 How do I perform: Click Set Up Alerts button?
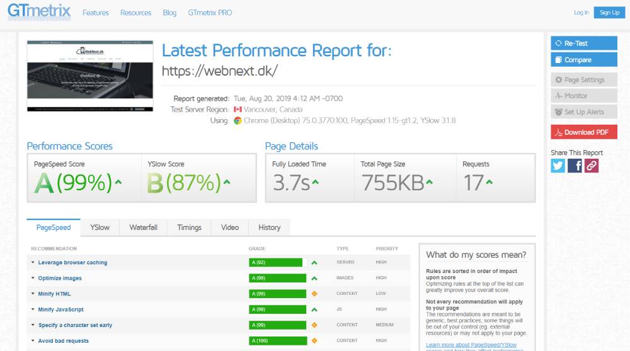click(584, 112)
